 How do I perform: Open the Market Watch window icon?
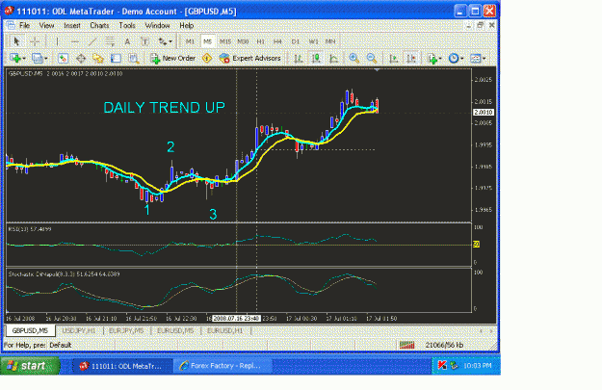pos(63,59)
